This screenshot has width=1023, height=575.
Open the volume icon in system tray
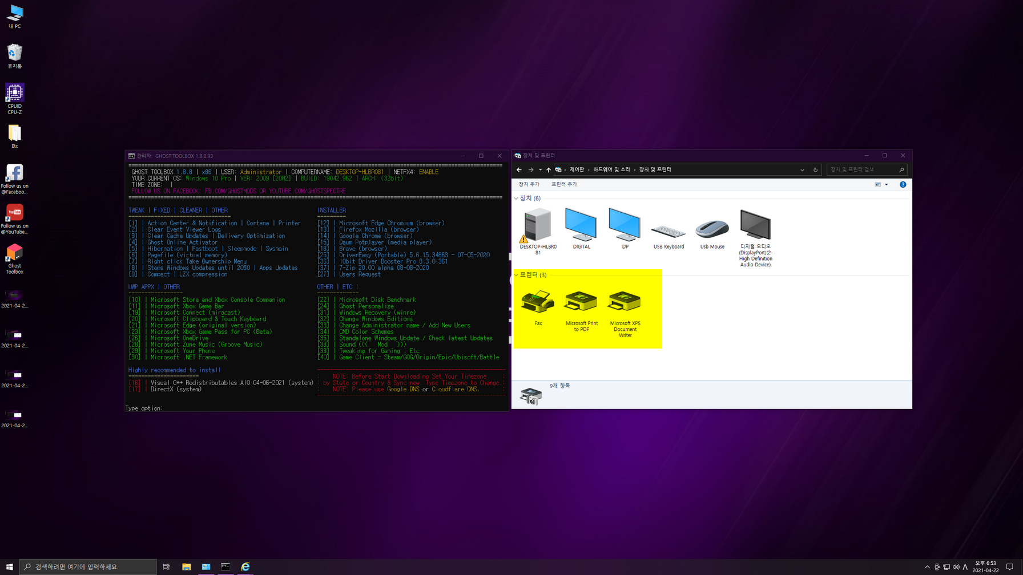(956, 567)
